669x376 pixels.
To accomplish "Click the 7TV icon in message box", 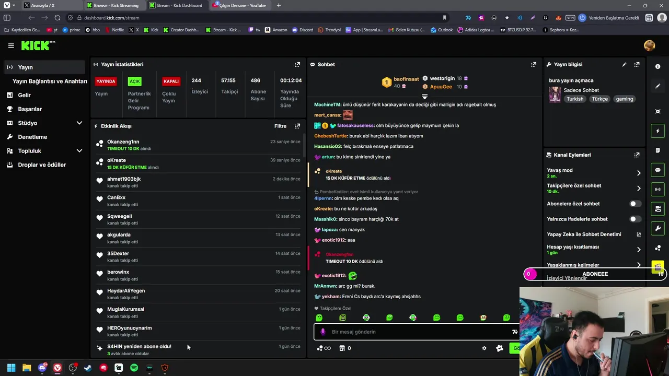I will click(515, 332).
